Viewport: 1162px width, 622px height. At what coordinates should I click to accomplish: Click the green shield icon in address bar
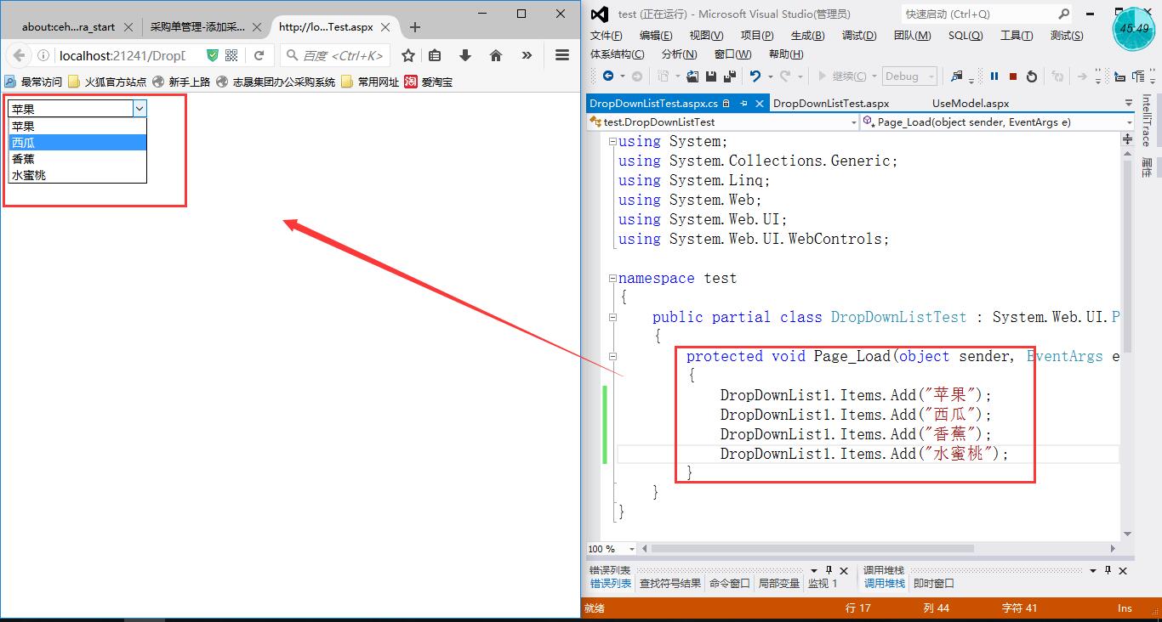(x=213, y=55)
